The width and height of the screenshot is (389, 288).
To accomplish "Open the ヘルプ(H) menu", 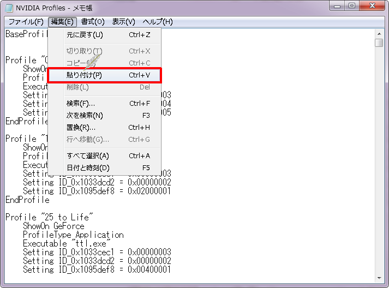I will pos(158,22).
